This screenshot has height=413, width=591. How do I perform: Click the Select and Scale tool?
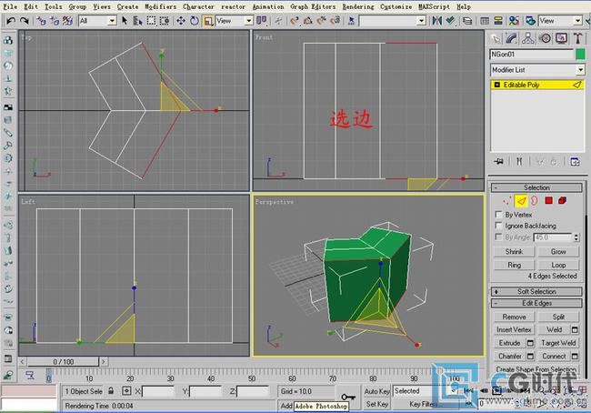pos(207,21)
